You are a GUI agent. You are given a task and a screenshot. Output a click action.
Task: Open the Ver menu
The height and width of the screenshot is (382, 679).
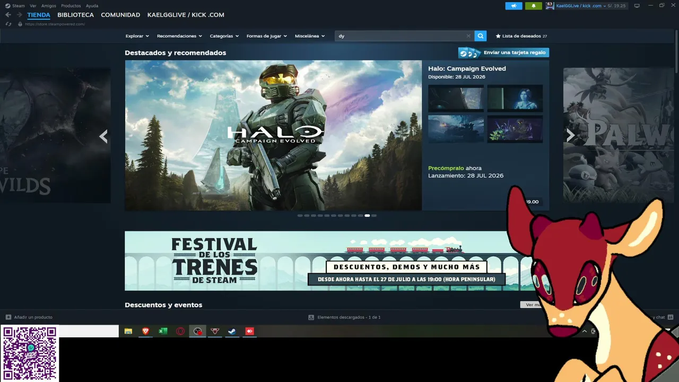tap(33, 6)
